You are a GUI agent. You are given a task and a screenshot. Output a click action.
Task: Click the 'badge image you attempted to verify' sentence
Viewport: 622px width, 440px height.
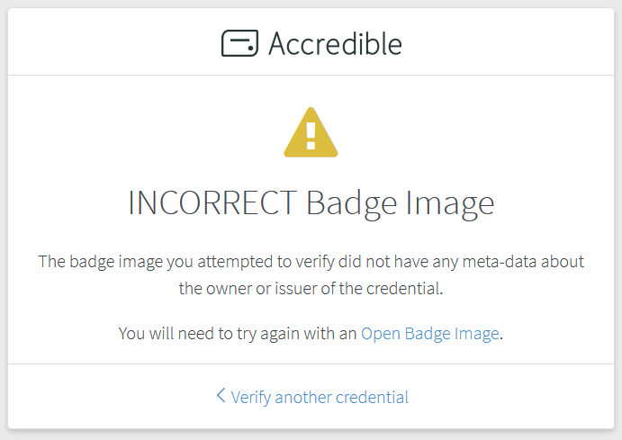tap(311, 262)
